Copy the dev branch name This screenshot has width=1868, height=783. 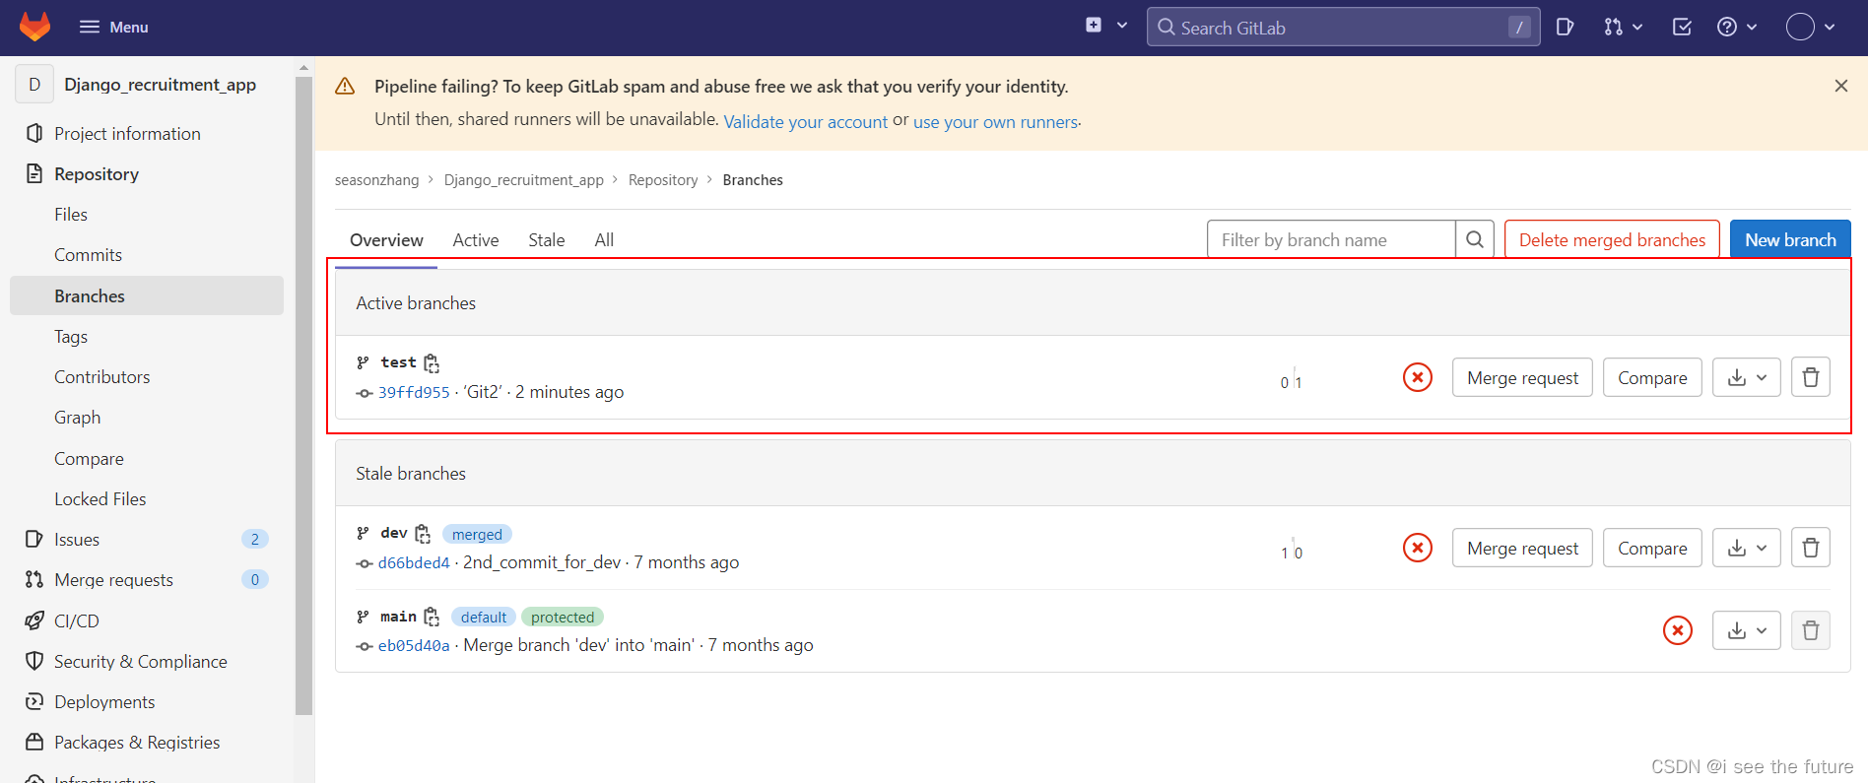pyautogui.click(x=423, y=534)
